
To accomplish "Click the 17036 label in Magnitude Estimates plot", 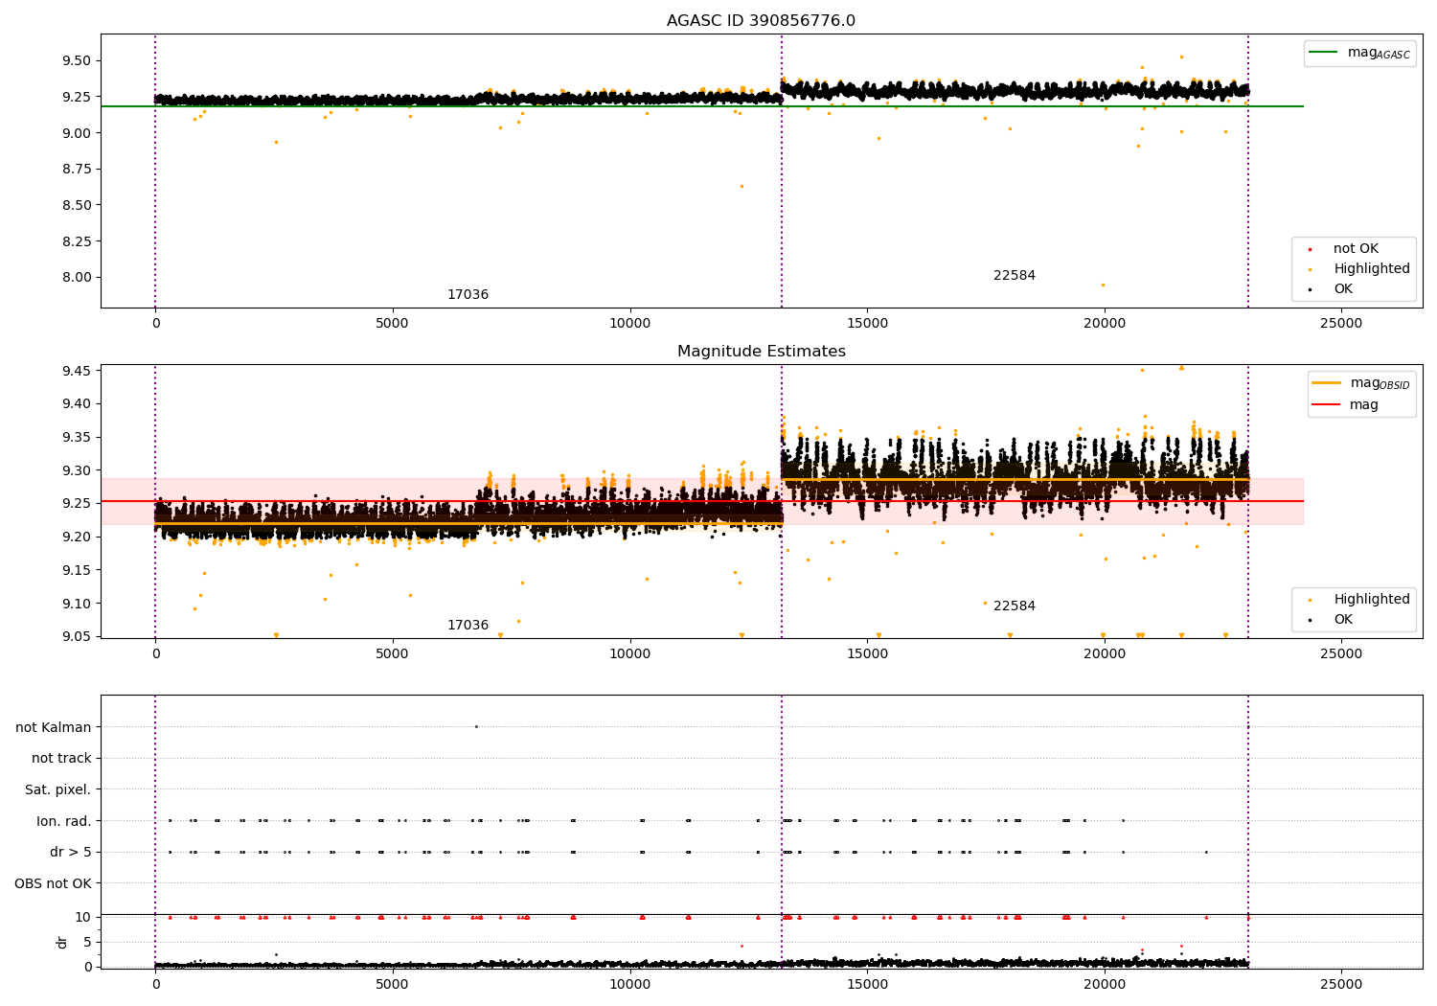I will click(468, 626).
